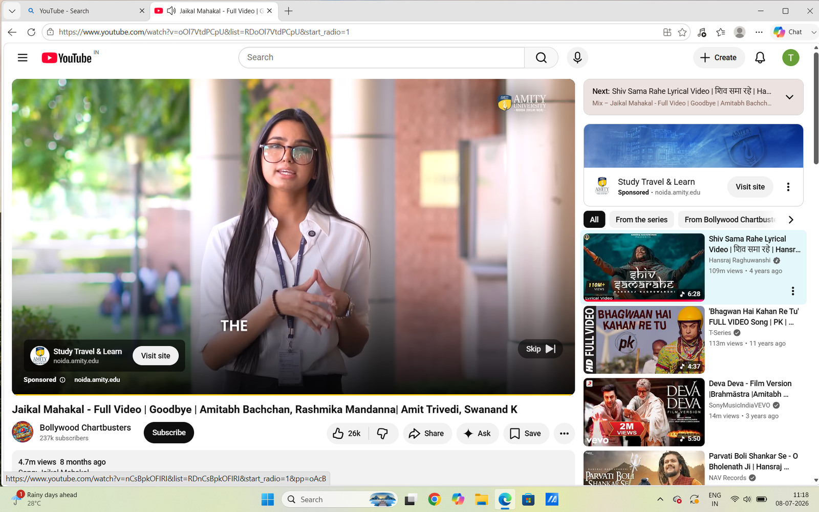Click the voice search microphone icon

click(577, 58)
